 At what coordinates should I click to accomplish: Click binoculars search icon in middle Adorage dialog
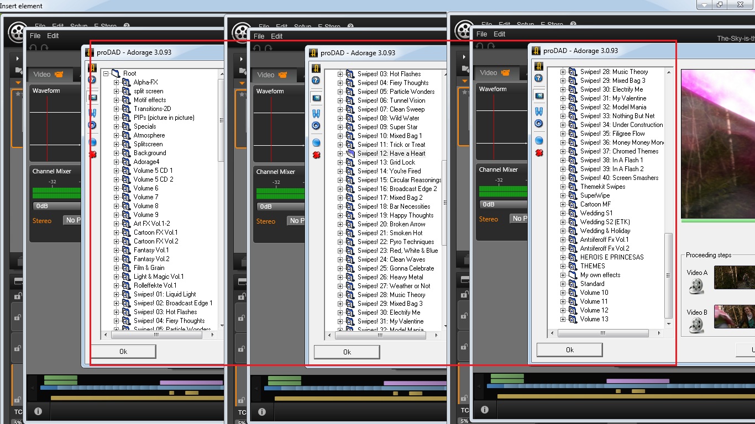coord(316,114)
